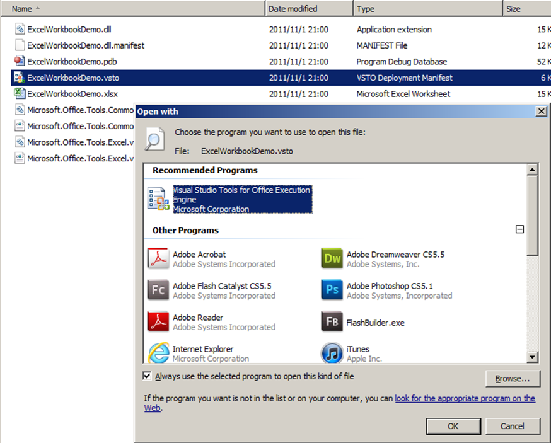The image size is (551, 443).
Task: Click the 'ExcelWorkbookDemo.xlsx' file name
Action: pyautogui.click(x=72, y=94)
